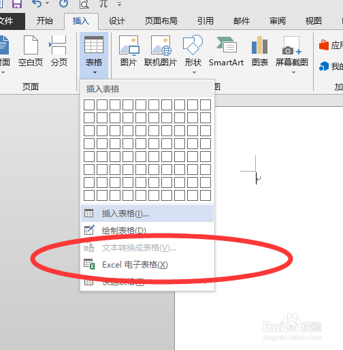
Task: Click the Excel spreadsheet icon in menu
Action: tap(89, 264)
